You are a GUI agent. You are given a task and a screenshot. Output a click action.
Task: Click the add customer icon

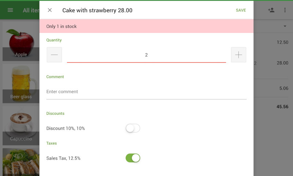(271, 10)
